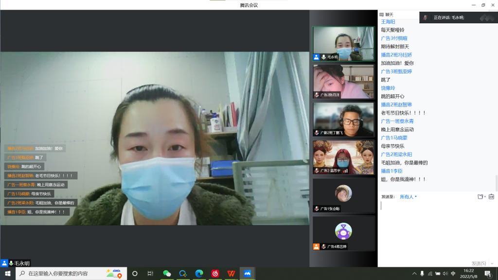498x280 pixels.
Task: Click sender name 播音2班赵智琳 in chat
Action: click(396, 105)
